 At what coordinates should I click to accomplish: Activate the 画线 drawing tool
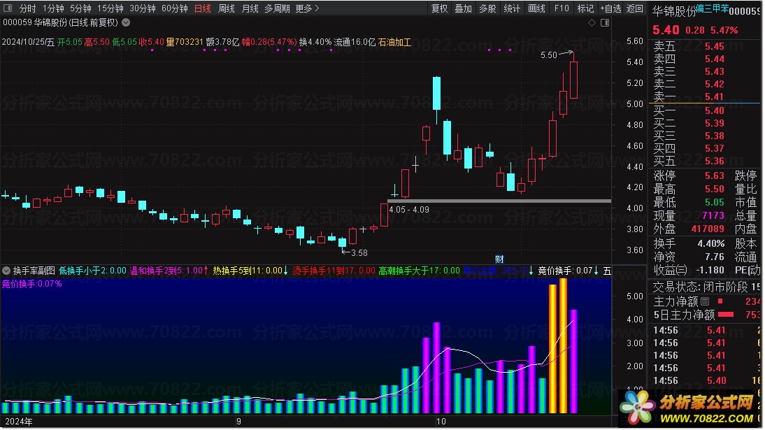(x=536, y=8)
